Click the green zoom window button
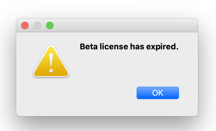216x131 pixels. tap(50, 25)
